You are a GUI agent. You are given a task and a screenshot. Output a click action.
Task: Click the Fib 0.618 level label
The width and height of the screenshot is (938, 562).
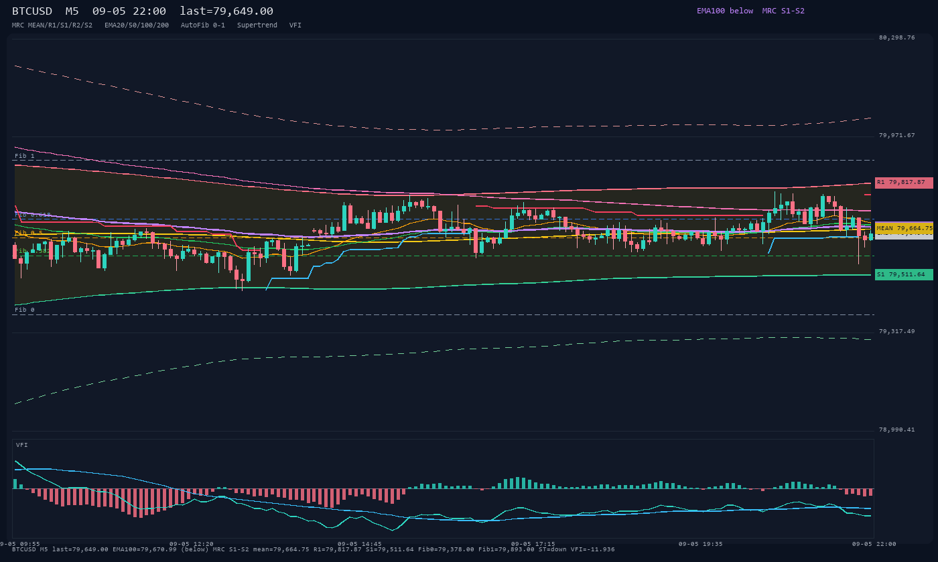click(33, 215)
